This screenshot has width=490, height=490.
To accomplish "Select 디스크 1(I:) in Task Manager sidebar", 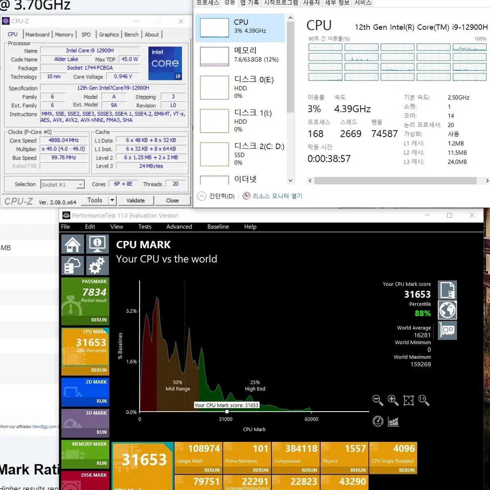I will pos(240,121).
